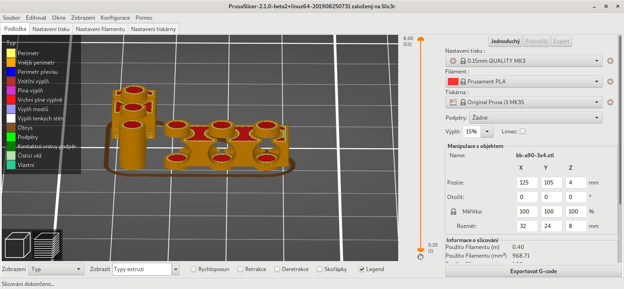Open the Editovat menu
Viewport: 624px width, 289px height.
click(x=36, y=18)
